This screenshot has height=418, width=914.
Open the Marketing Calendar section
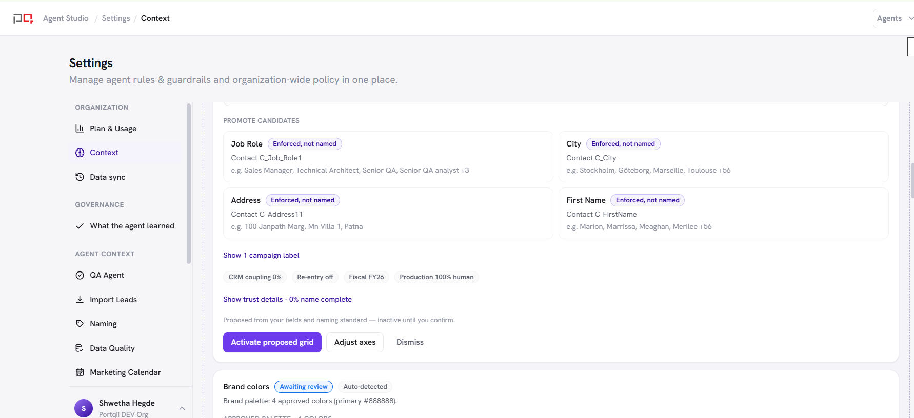pos(126,372)
